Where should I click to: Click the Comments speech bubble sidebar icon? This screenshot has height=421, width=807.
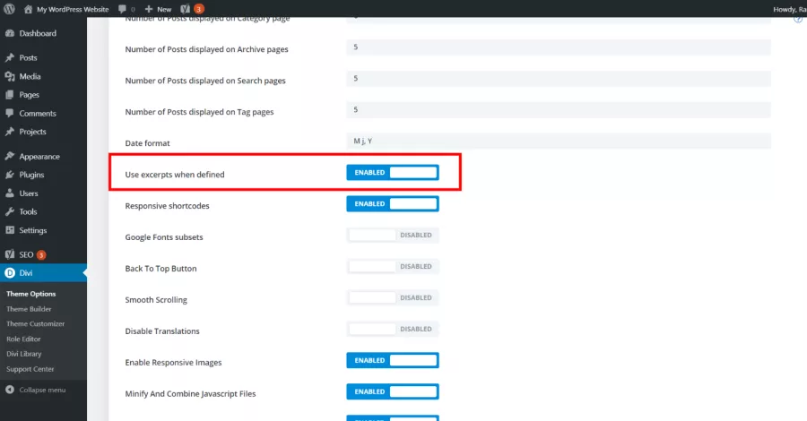coord(10,113)
